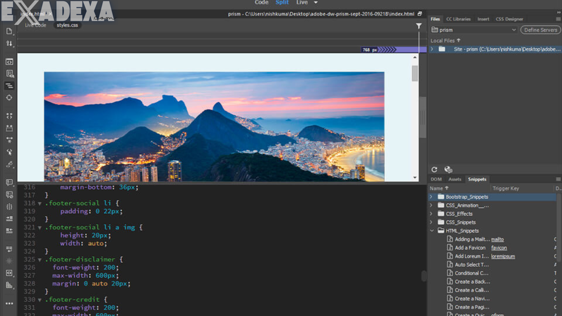Click the Define Servers button
562x316 pixels.
coord(540,30)
